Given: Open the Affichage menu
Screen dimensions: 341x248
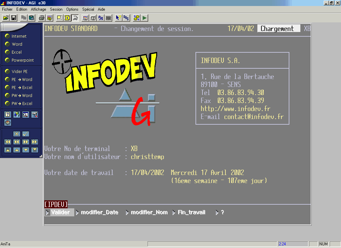Looking at the screenshot, I should pos(39,9).
